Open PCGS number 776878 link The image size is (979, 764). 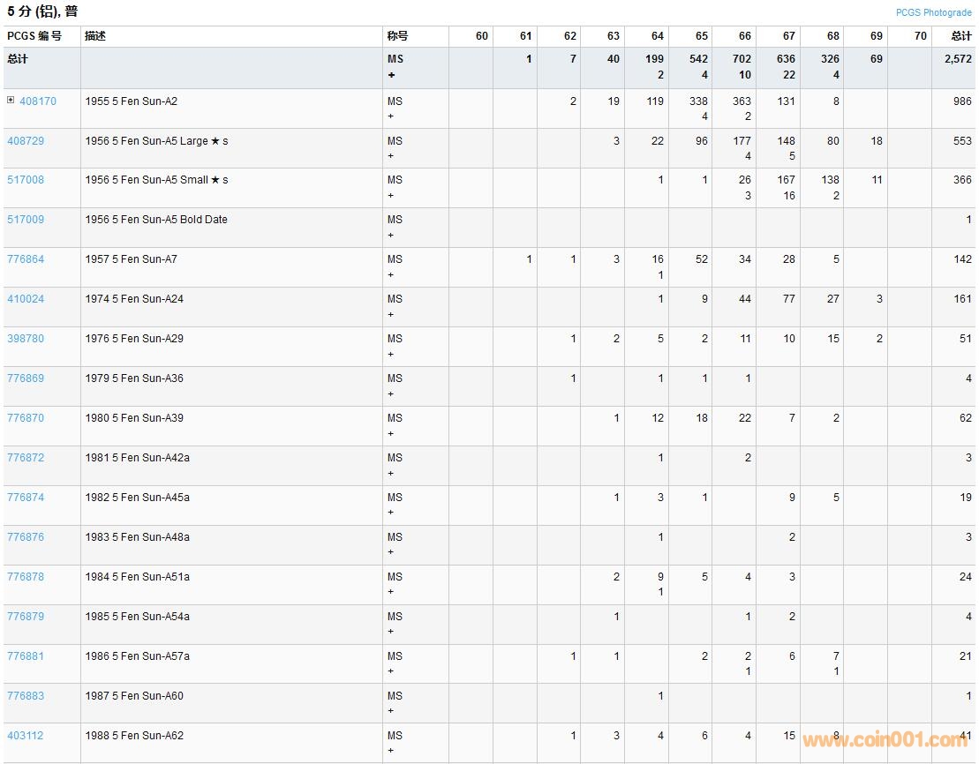26,577
